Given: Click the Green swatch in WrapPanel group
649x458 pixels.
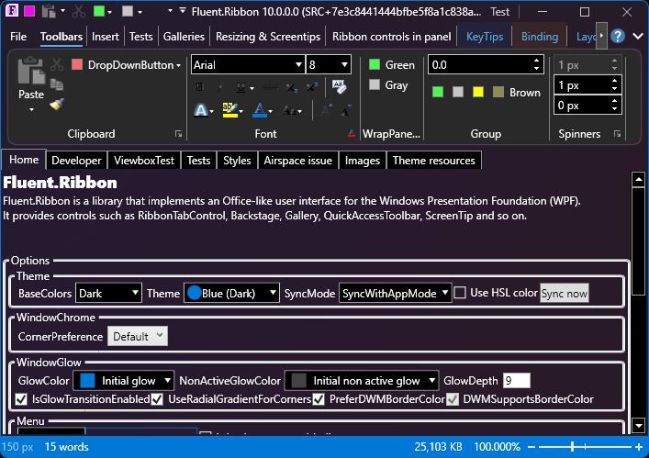Looking at the screenshot, I should click(x=375, y=64).
